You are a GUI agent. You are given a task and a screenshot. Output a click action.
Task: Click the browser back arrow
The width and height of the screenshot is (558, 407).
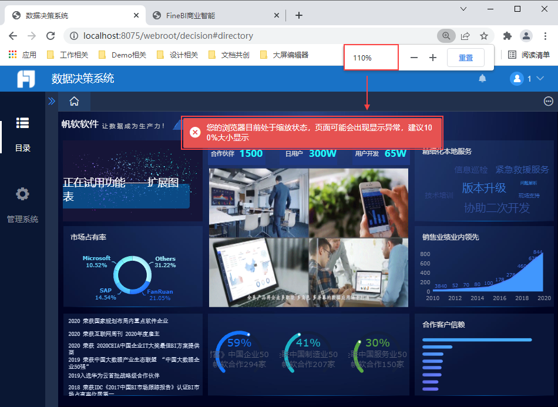pos(13,36)
